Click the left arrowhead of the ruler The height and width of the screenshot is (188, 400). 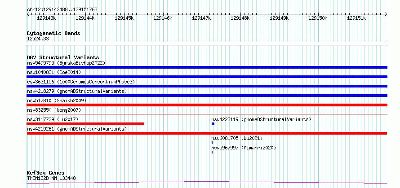28,14
